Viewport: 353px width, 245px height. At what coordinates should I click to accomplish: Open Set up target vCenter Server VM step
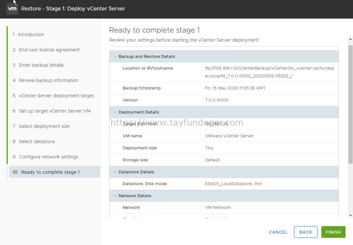51,111
